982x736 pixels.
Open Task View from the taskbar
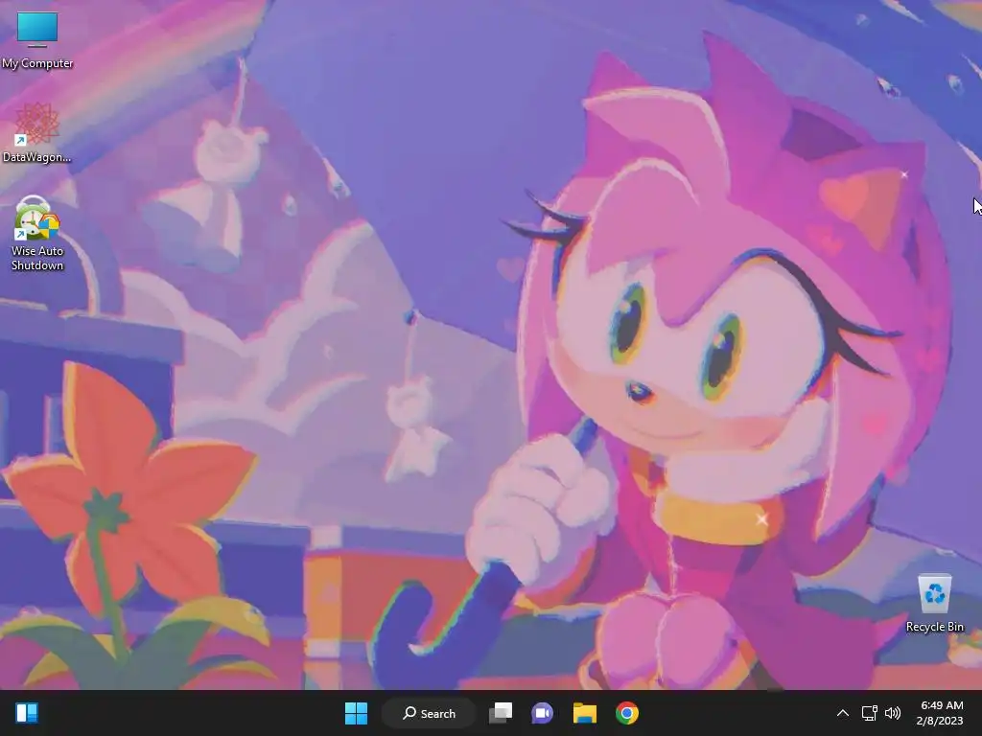[501, 713]
